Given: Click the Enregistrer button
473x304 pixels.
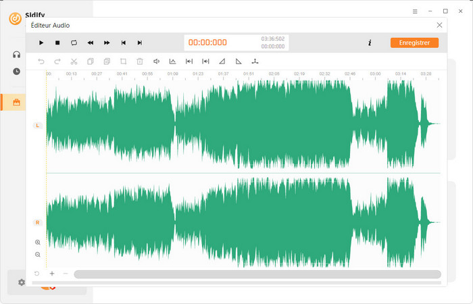Looking at the screenshot, I should [414, 43].
